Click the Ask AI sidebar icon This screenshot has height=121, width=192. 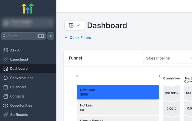(x=5, y=50)
